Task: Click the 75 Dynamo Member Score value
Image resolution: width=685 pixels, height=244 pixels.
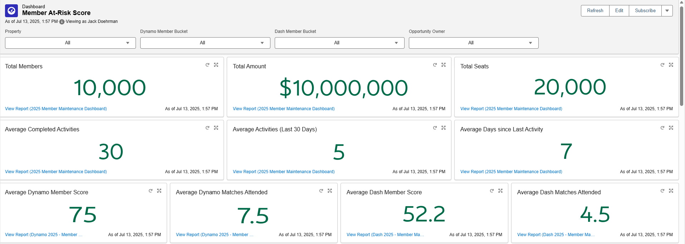Action: [x=83, y=214]
